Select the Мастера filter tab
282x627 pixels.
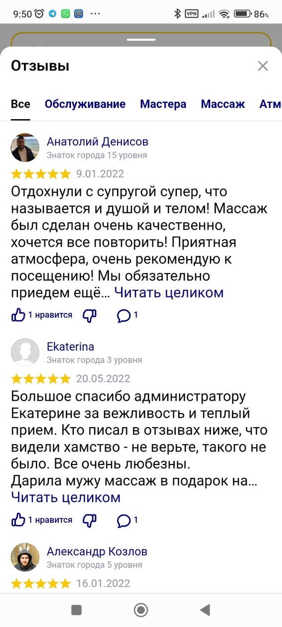[x=163, y=104]
